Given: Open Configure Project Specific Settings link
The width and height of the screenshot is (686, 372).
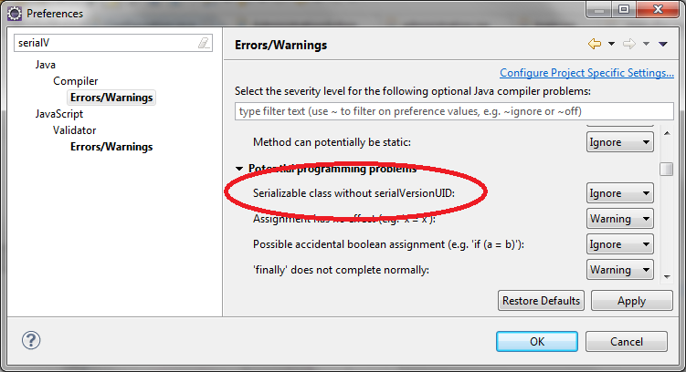Looking at the screenshot, I should point(586,73).
